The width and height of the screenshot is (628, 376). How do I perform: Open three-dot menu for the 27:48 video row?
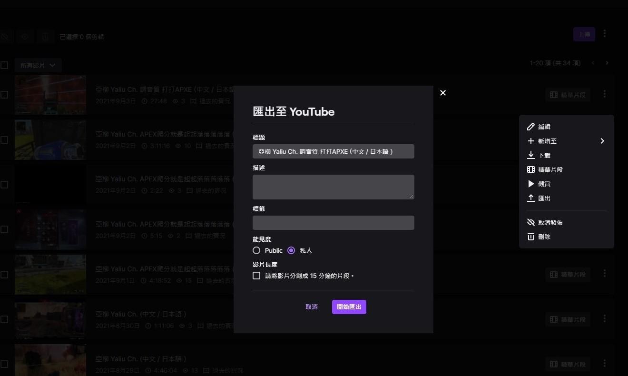[x=605, y=94]
